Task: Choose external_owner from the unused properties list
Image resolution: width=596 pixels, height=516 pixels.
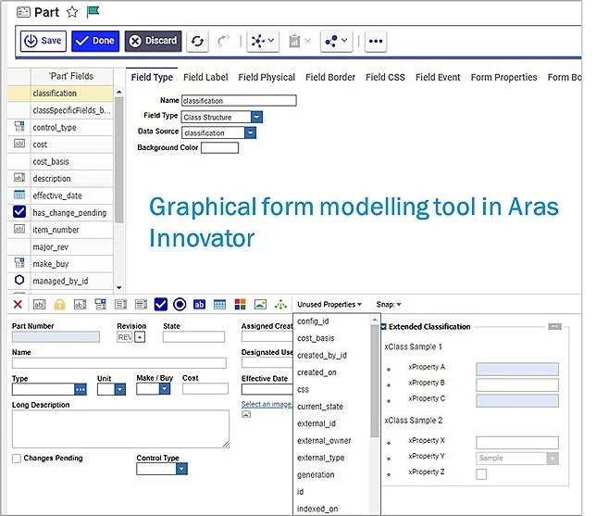Action: (324, 441)
